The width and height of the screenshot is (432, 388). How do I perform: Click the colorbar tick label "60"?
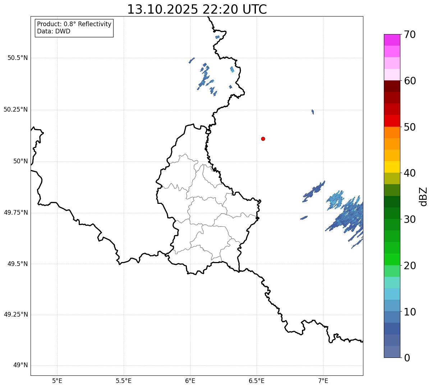[410, 81]
